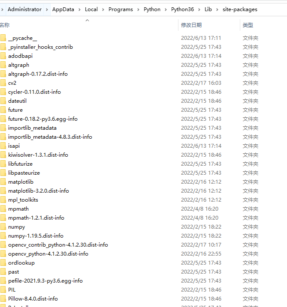The height and width of the screenshot is (307, 287).
Task: Select the cycler-0.11.0.dist-info folder icon
Action: click(x=3, y=92)
